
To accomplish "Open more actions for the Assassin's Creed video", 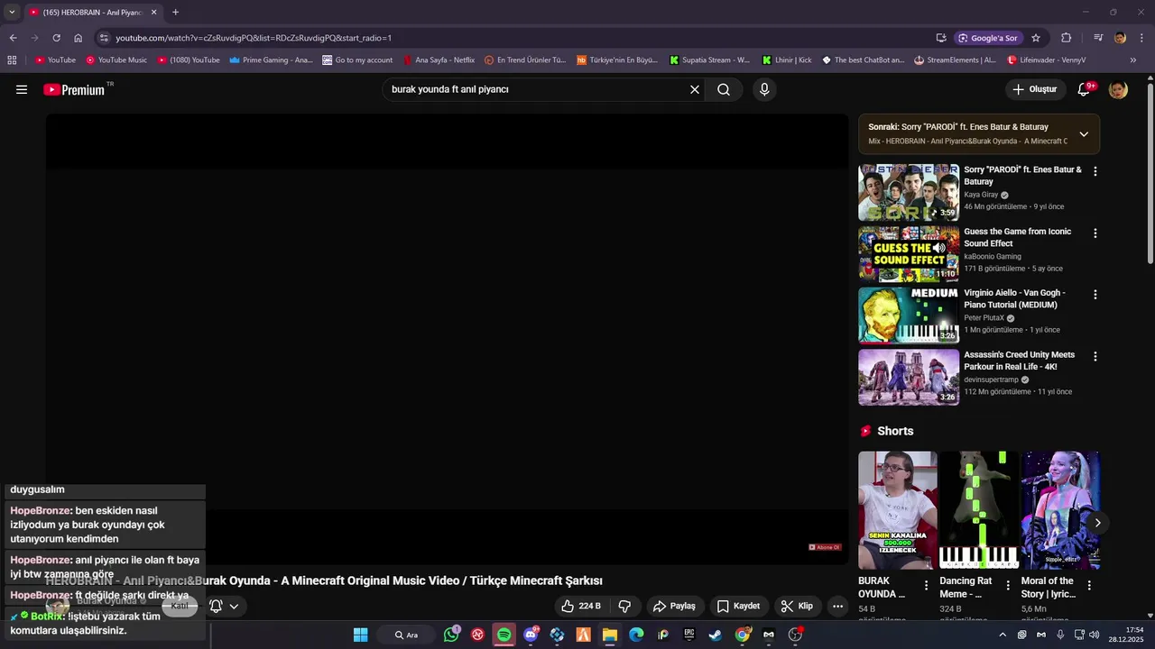I will [1095, 356].
